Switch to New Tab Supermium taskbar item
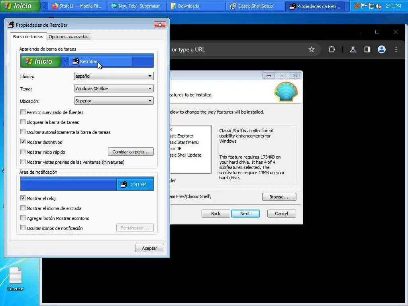 tap(136, 6)
